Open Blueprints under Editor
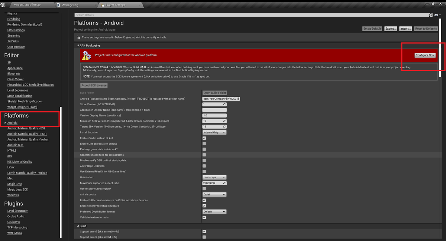446x241 pixels. coord(14,73)
